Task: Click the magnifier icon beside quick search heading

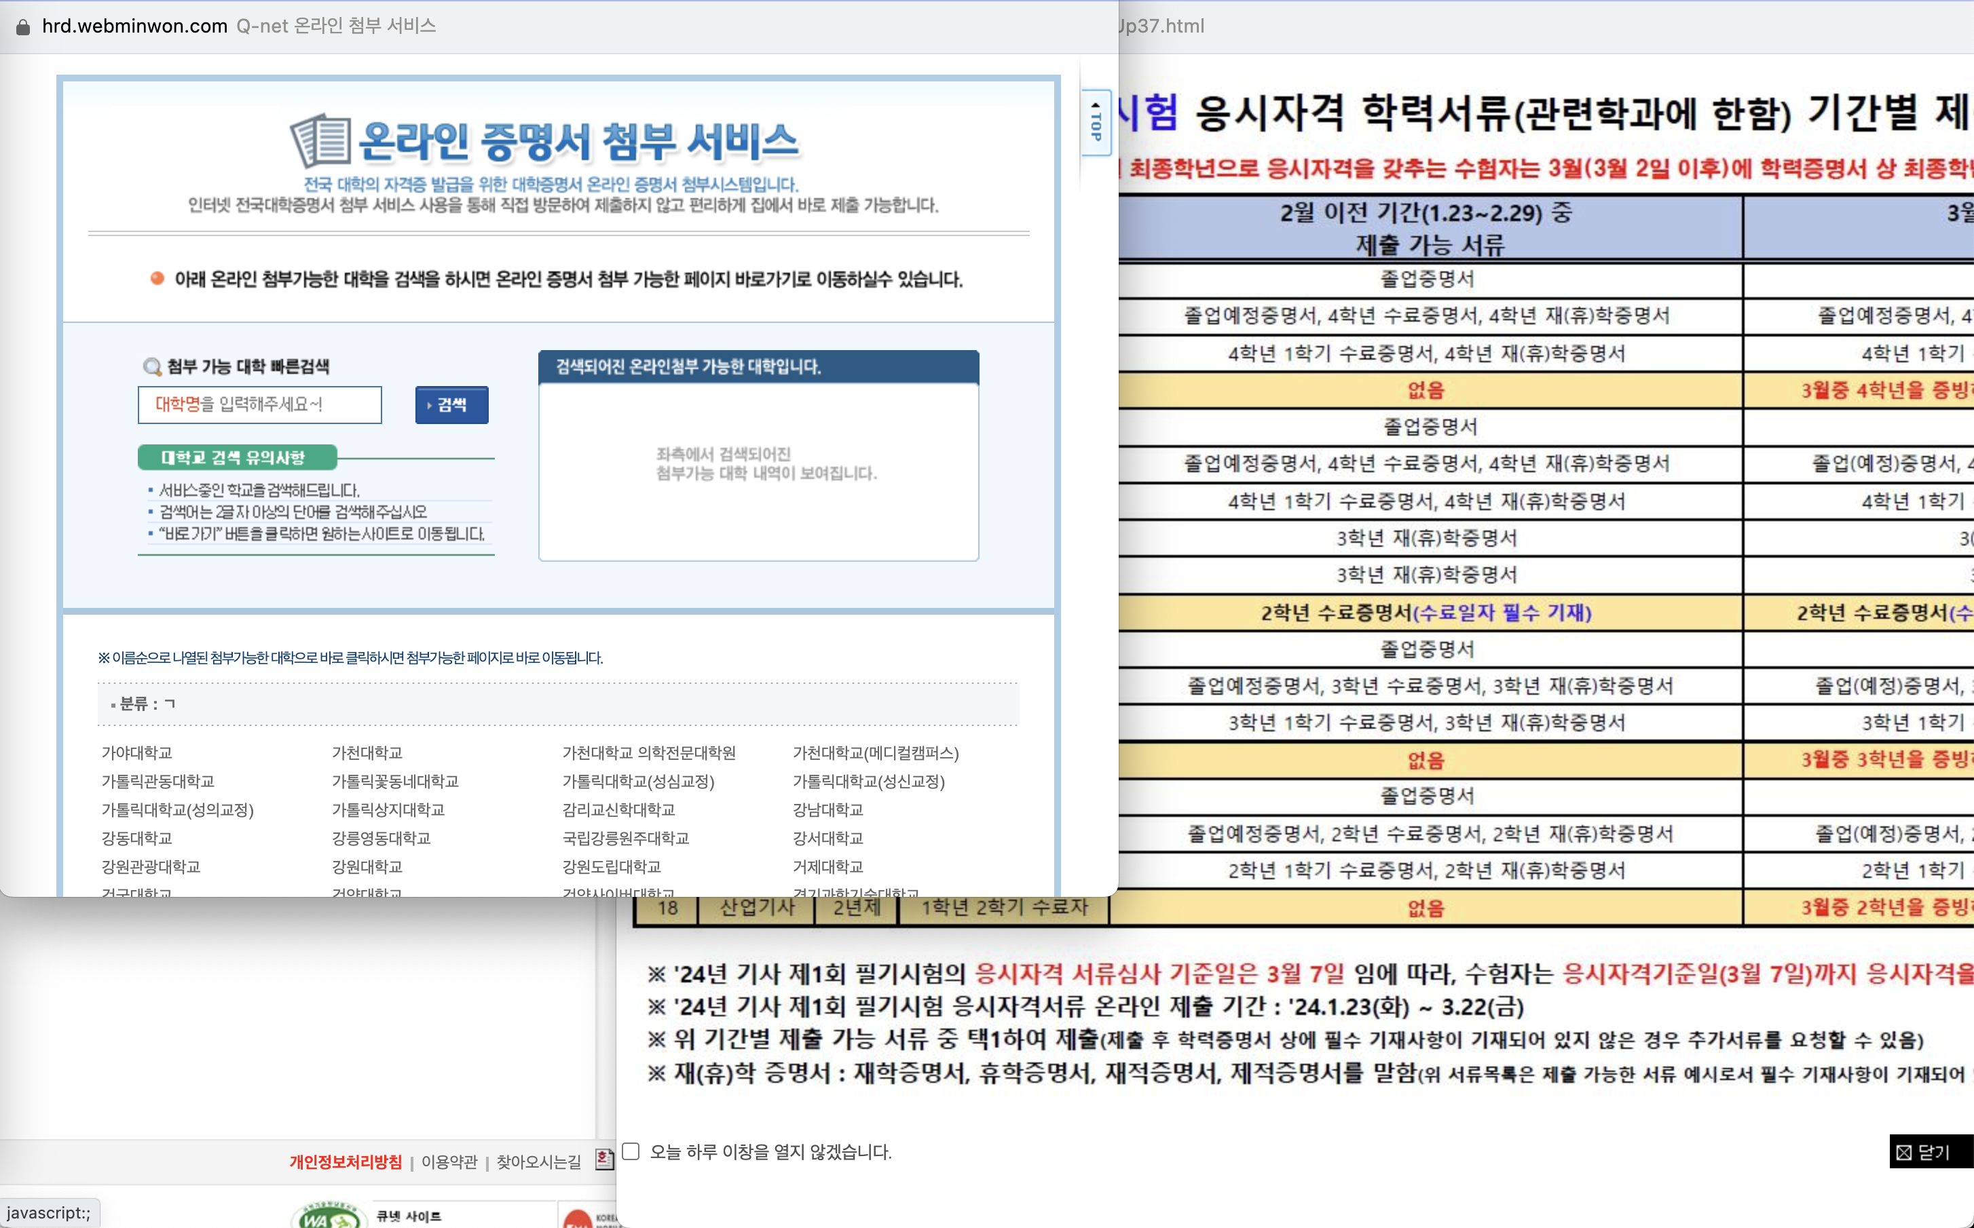Action: 151,366
